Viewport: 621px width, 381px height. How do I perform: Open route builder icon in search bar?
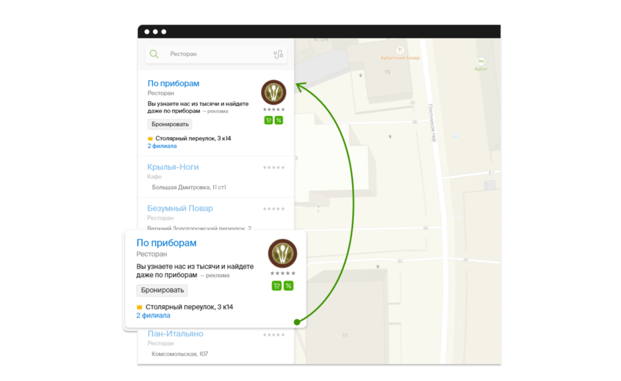(x=278, y=54)
